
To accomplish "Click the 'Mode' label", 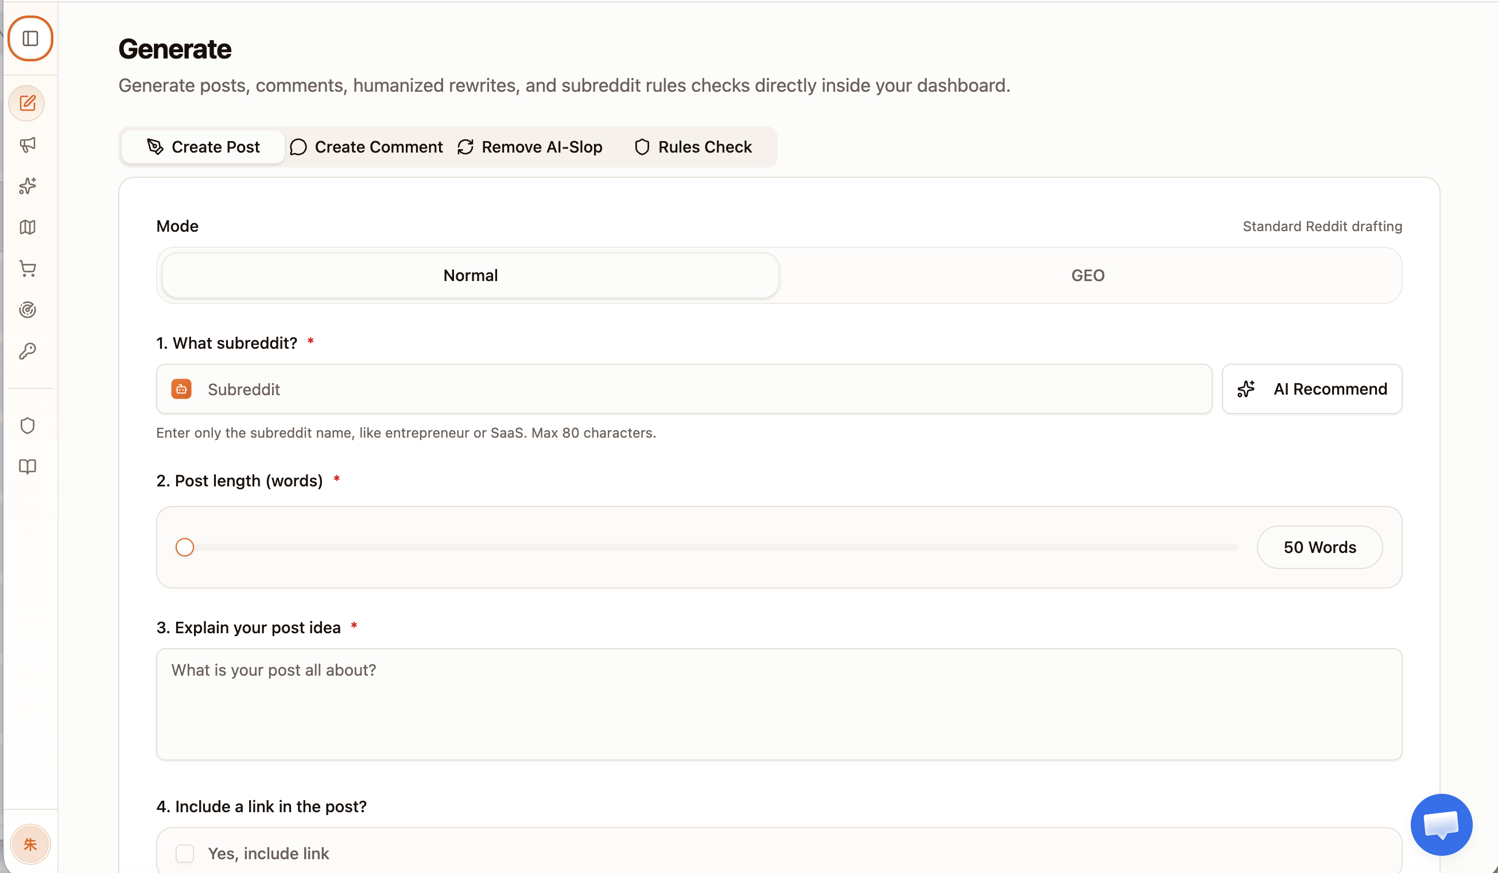I will point(177,226).
